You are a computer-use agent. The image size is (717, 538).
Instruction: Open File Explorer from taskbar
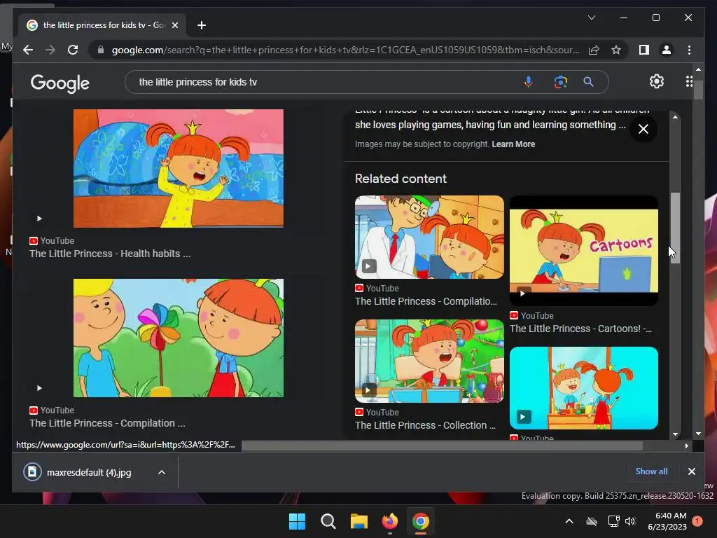(359, 521)
